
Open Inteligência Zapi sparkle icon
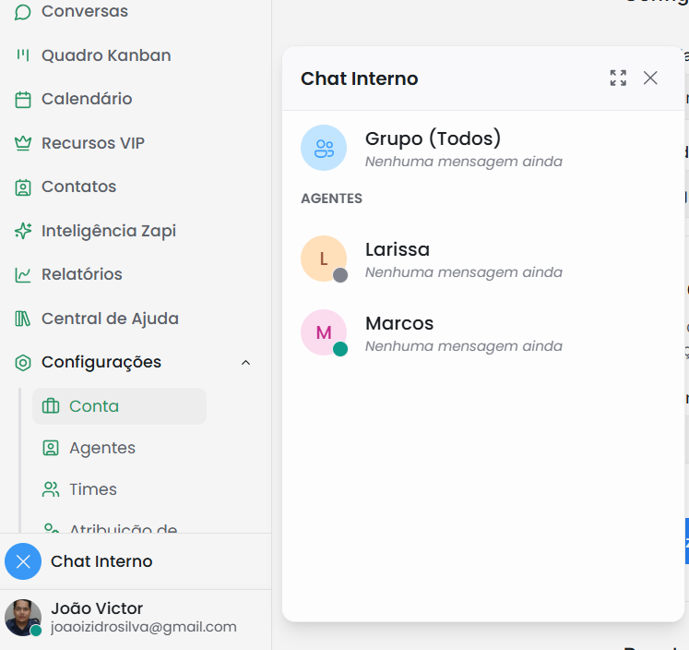(23, 231)
